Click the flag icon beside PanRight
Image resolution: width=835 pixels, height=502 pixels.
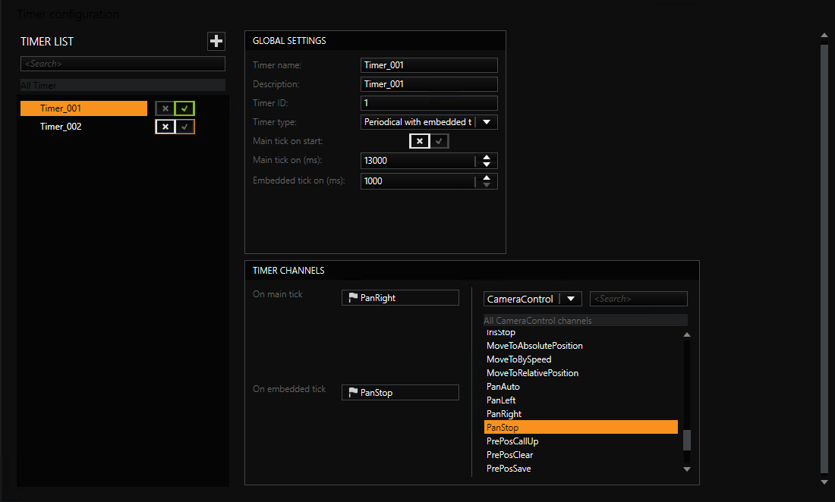352,298
